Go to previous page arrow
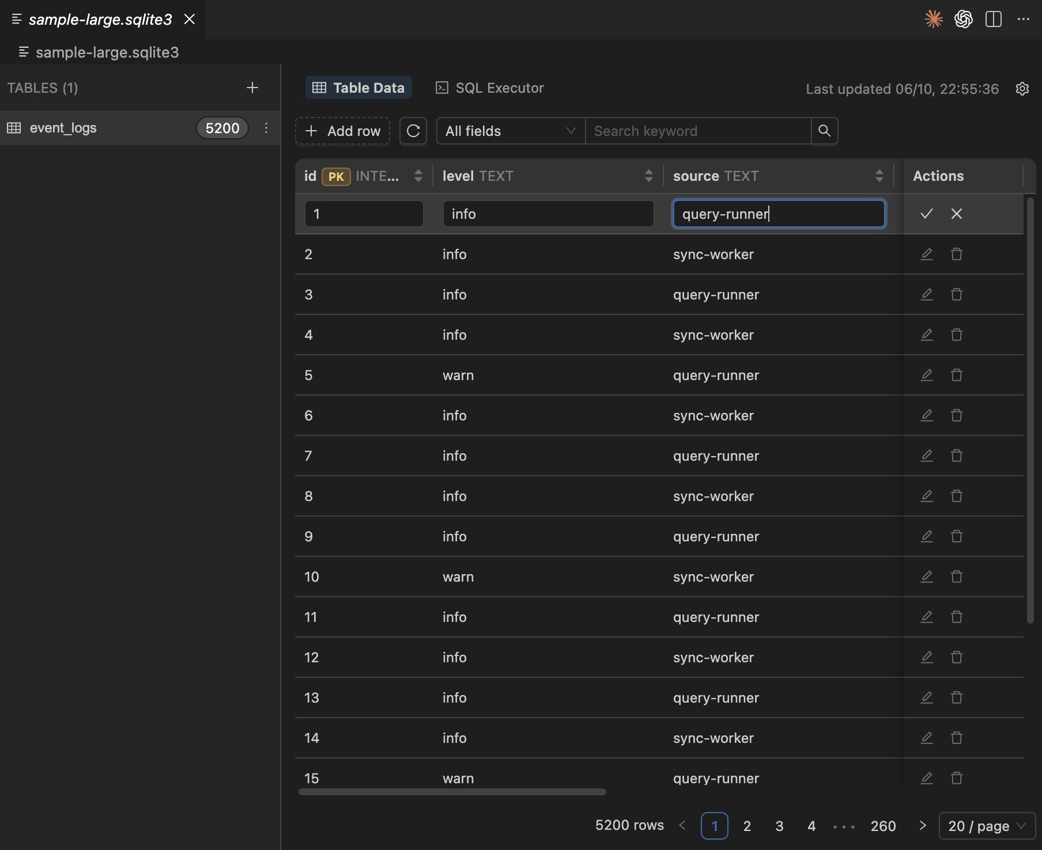The width and height of the screenshot is (1042, 850). click(682, 825)
